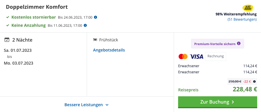Open the Angebotsdetails link
This screenshot has width=261, height=112.
click(x=109, y=50)
